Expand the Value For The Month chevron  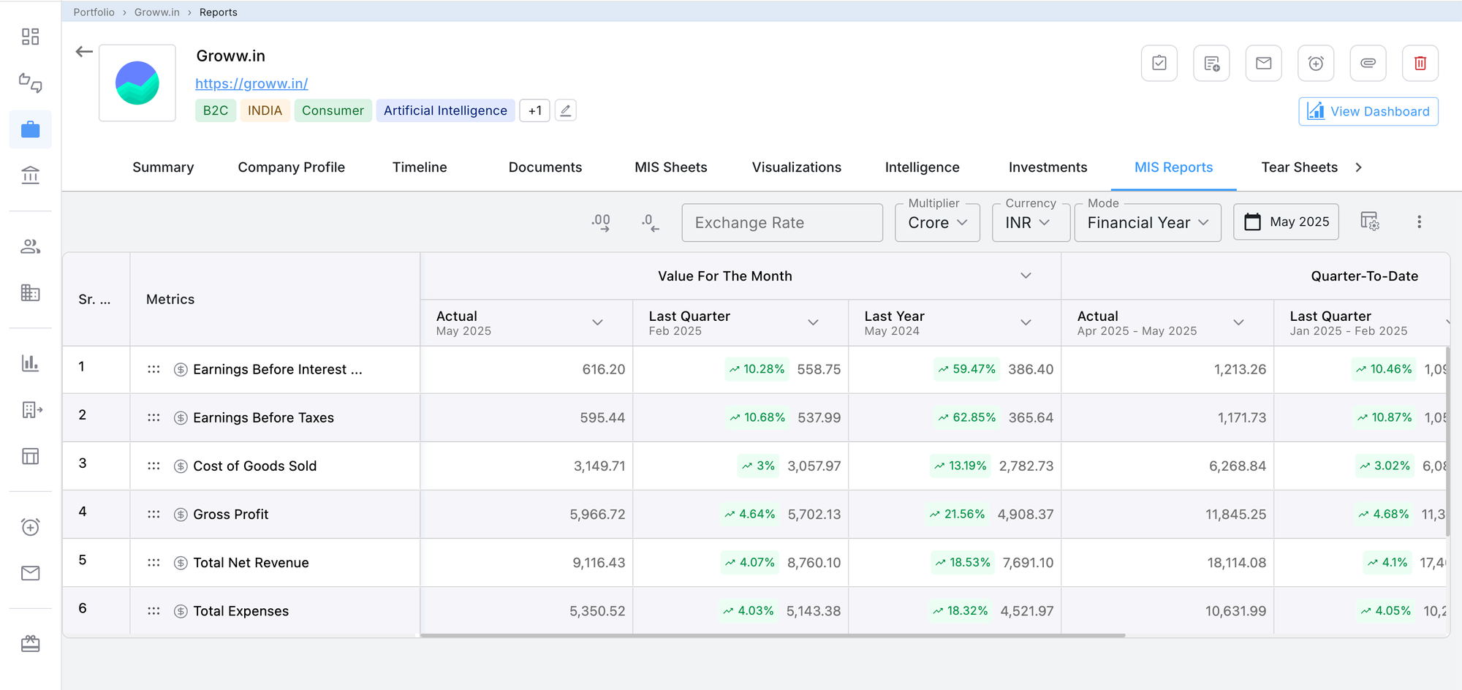pyautogui.click(x=1026, y=276)
